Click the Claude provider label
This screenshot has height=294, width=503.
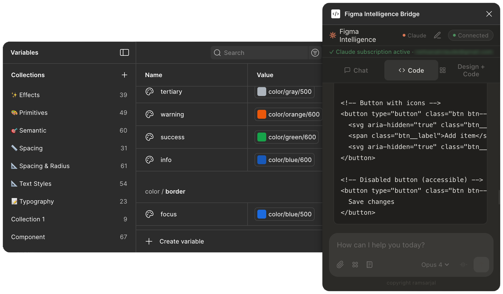(x=414, y=36)
